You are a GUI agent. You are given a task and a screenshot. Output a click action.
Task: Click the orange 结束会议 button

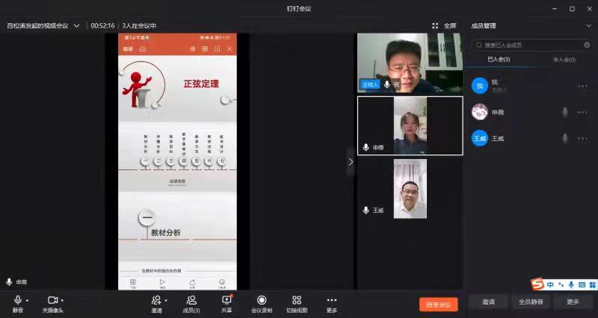pyautogui.click(x=438, y=305)
